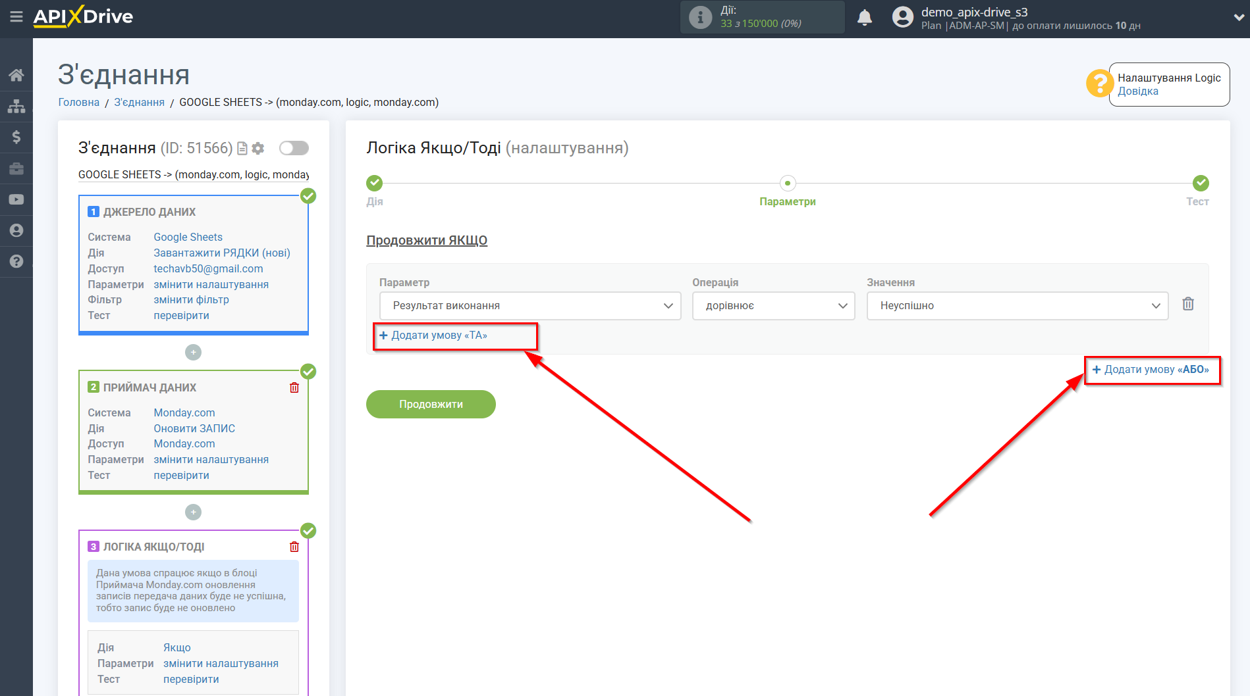Open the user profile sidebar icon
The width and height of the screenshot is (1250, 696).
(x=16, y=230)
